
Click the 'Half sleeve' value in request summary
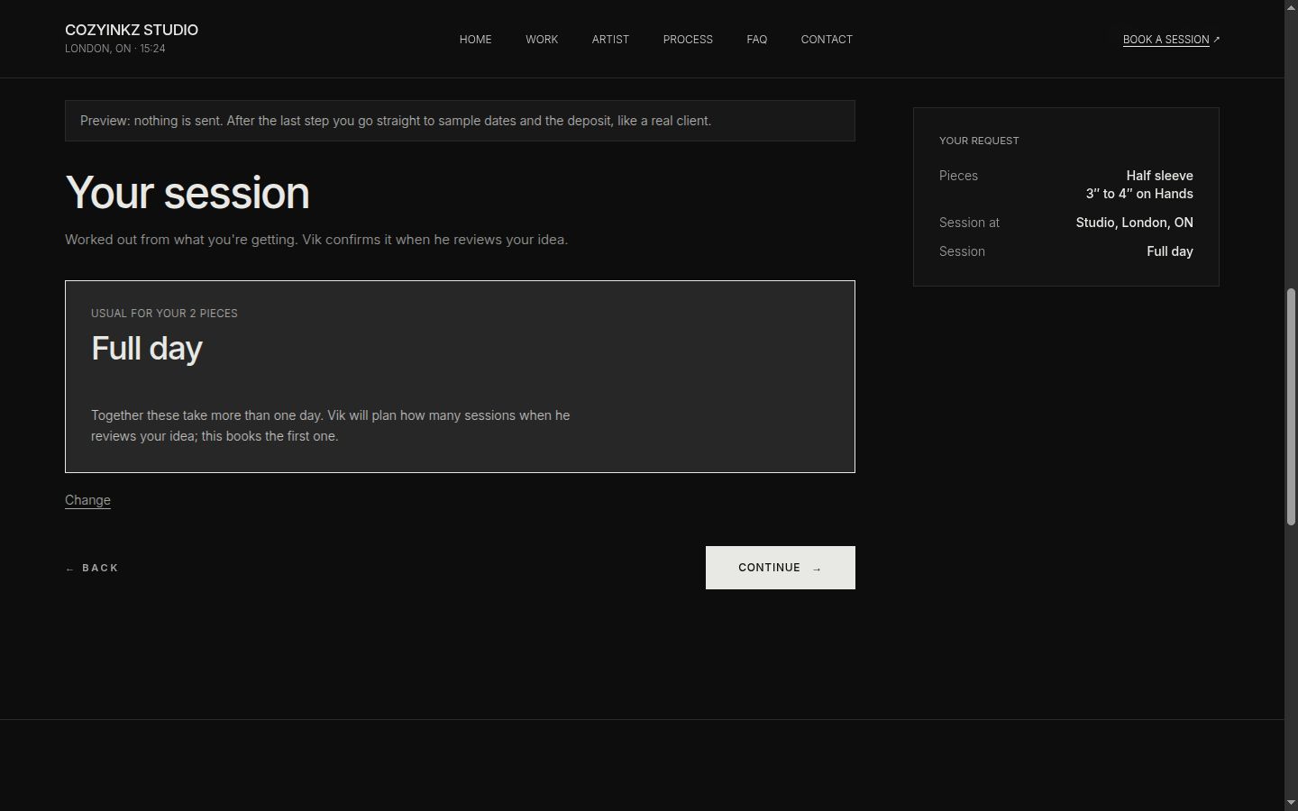click(x=1159, y=176)
